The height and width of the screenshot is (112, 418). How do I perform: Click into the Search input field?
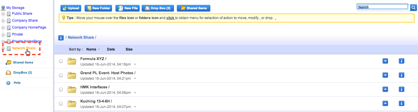(x=383, y=7)
